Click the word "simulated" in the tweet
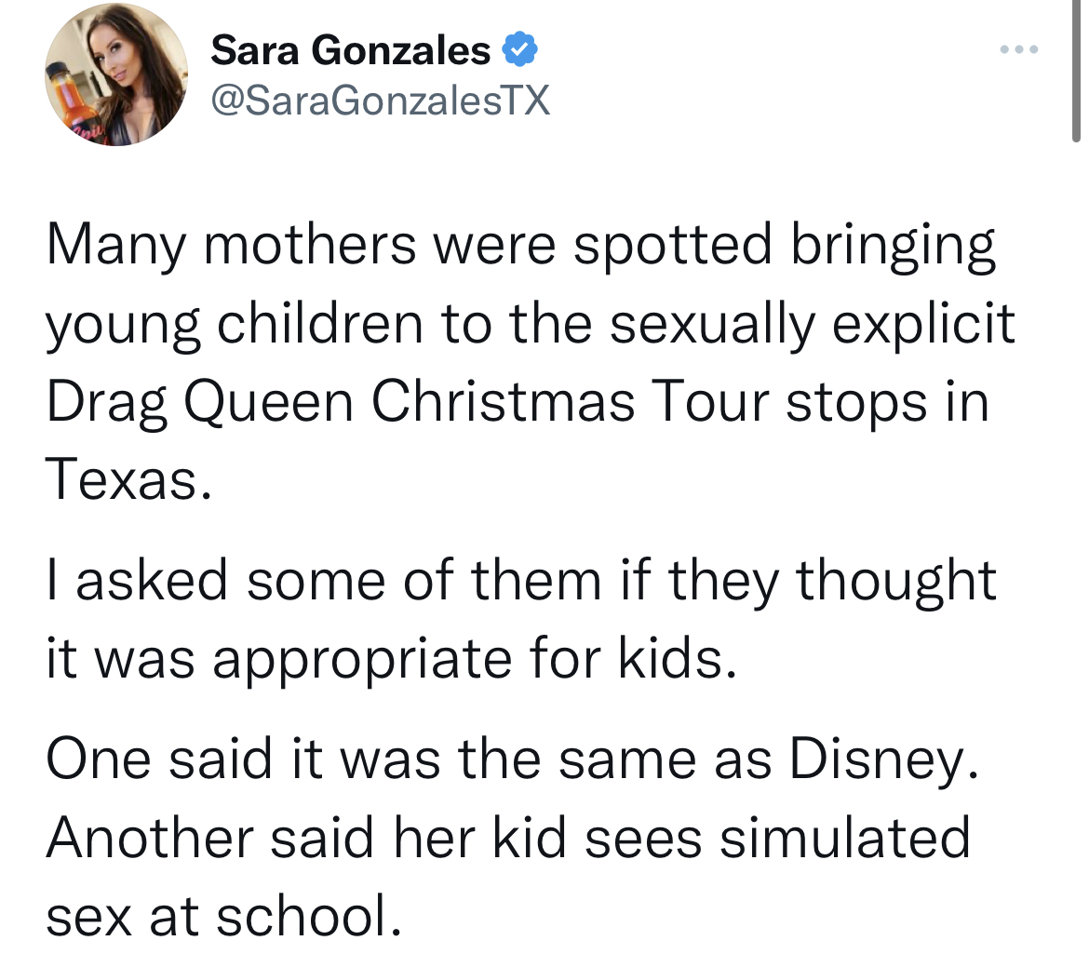Image resolution: width=1089 pixels, height=954 pixels. click(844, 838)
